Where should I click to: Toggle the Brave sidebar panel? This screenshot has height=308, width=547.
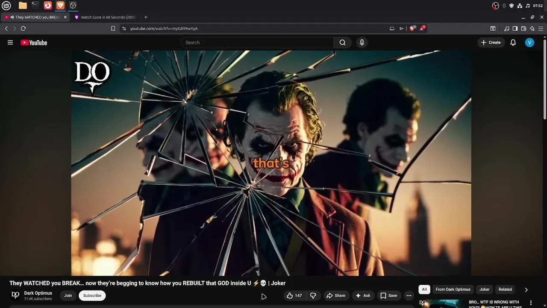point(515,29)
